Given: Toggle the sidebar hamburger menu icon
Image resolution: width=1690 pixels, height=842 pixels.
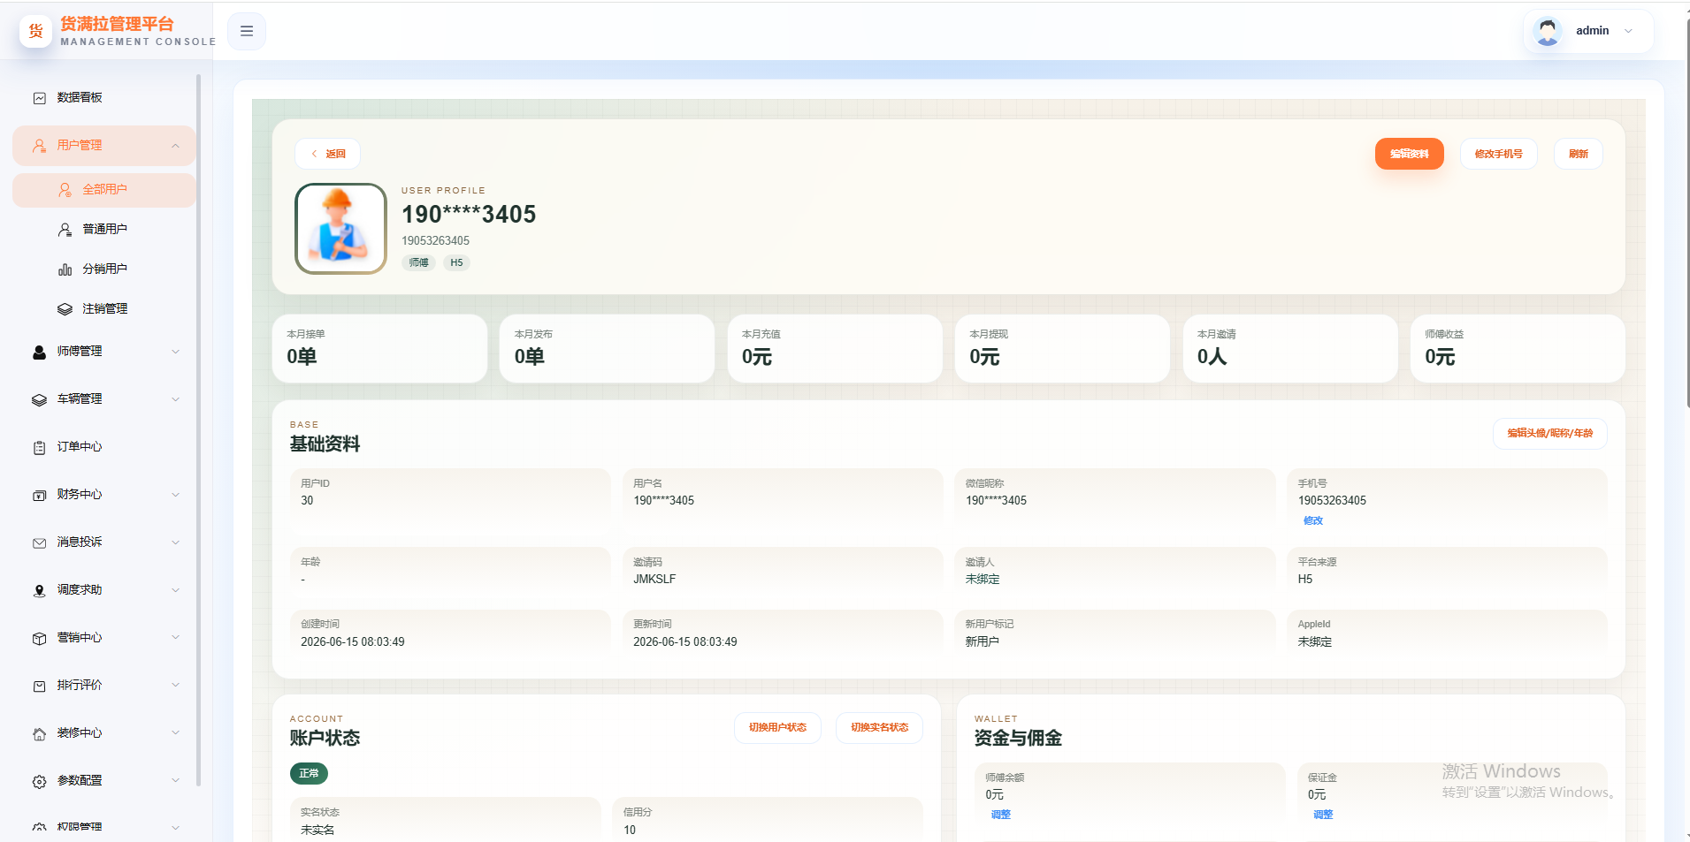Looking at the screenshot, I should [x=247, y=31].
